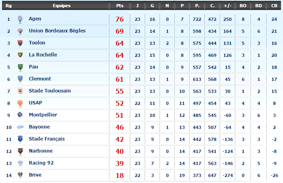
Task: Click the CB column header
Action: pos(274,6)
